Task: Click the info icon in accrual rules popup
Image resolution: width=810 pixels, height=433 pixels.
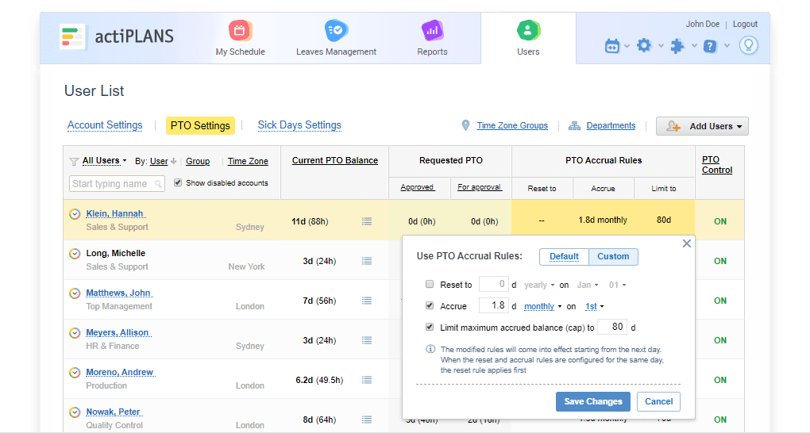Action: pyautogui.click(x=430, y=349)
